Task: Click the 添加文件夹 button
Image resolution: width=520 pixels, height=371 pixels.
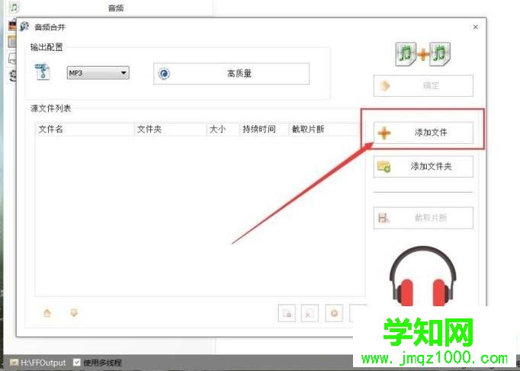Action: click(423, 167)
